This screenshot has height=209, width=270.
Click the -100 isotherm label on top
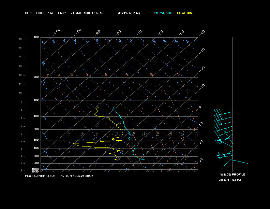[77, 32]
